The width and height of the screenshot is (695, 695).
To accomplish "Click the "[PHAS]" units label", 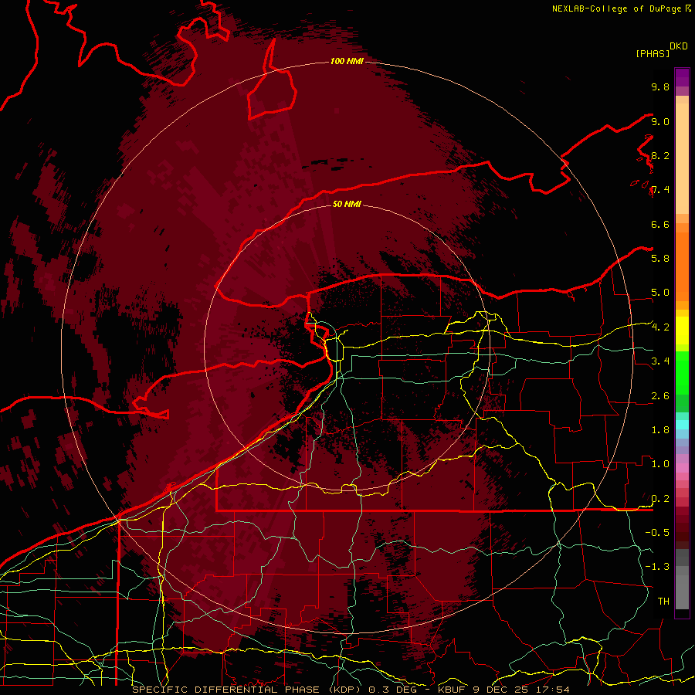I will [x=653, y=54].
